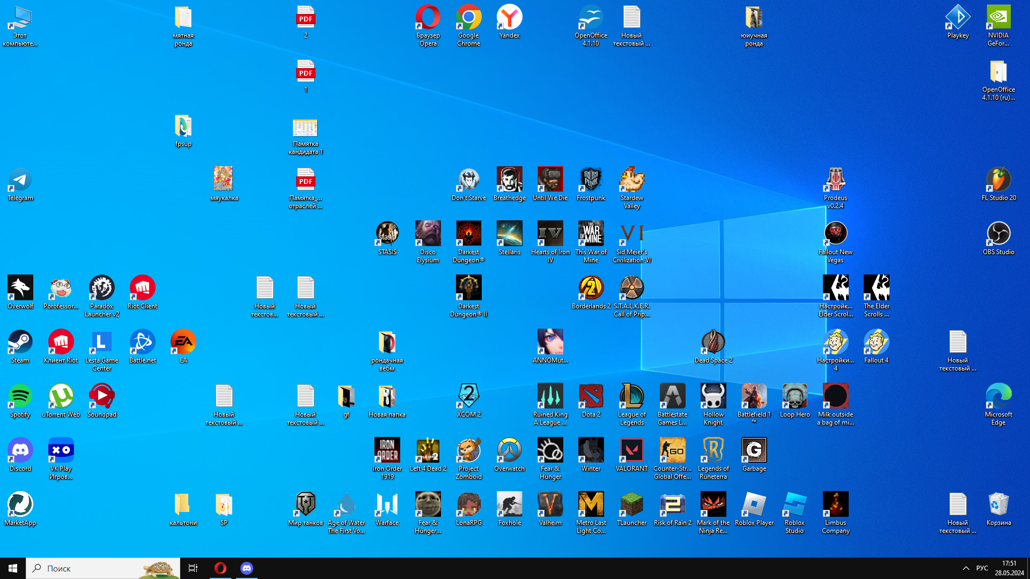
Task: Switch to Discord in the taskbar
Action: click(x=246, y=568)
